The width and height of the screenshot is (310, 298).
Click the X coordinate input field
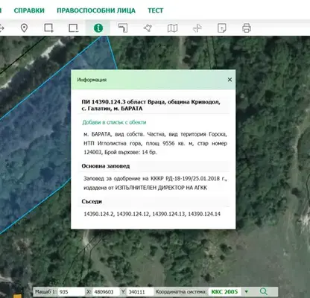[x=106, y=292]
